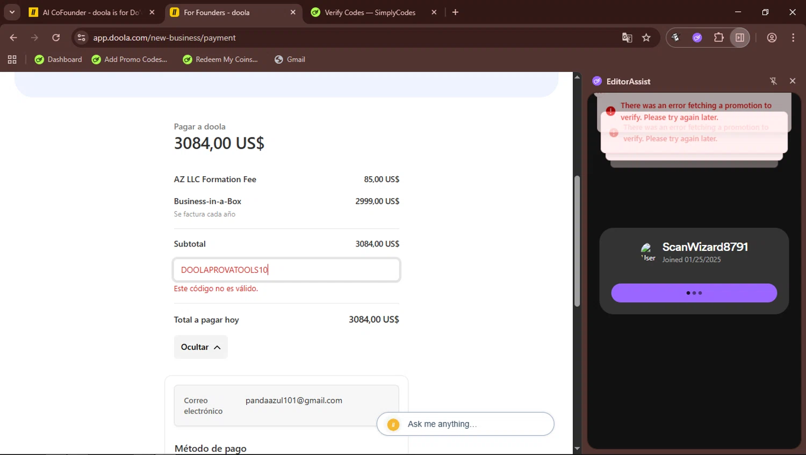Open the Extensions puzzle menu
Image resolution: width=806 pixels, height=455 pixels.
(718, 38)
